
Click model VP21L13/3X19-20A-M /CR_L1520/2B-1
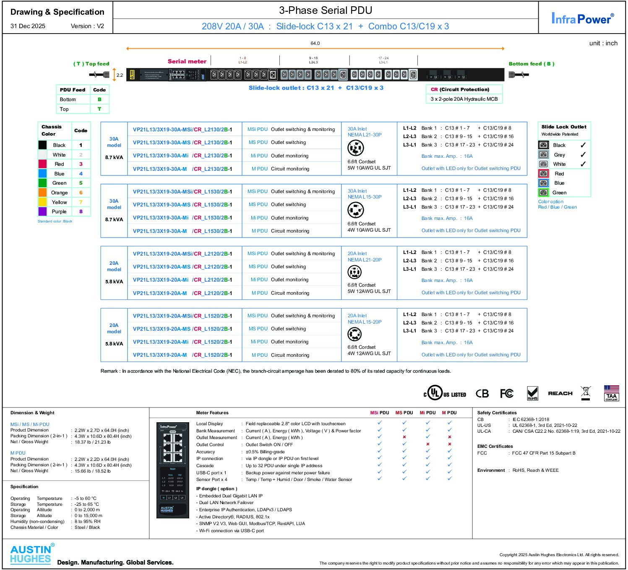tap(182, 355)
